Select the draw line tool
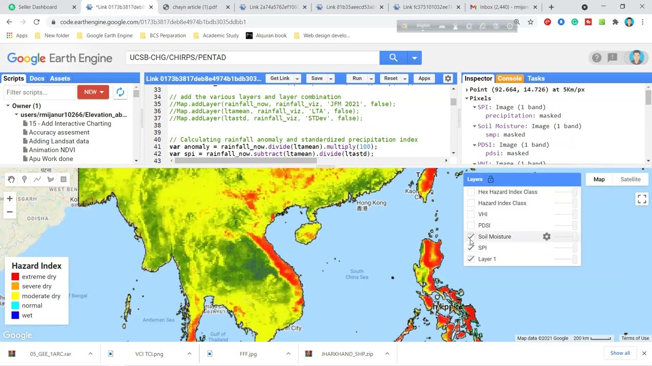 tap(37, 179)
